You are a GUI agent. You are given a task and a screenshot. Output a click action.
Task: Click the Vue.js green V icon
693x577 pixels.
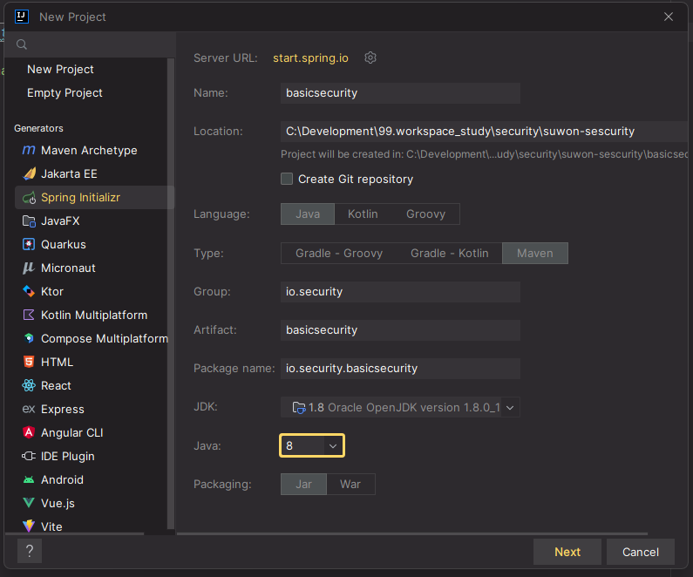29,503
